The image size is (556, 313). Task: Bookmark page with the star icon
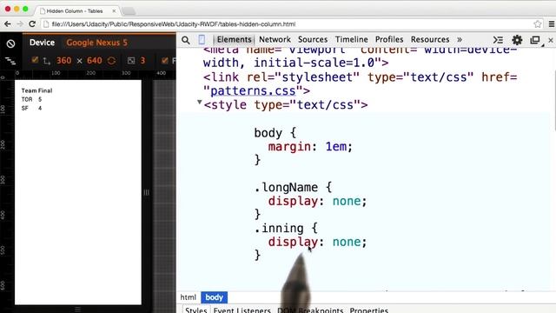click(x=538, y=24)
